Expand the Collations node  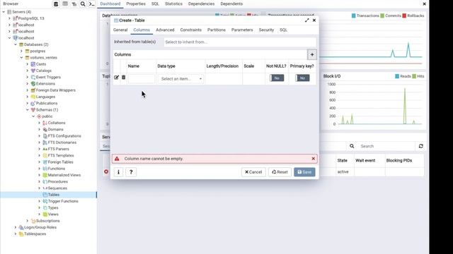click(40, 123)
